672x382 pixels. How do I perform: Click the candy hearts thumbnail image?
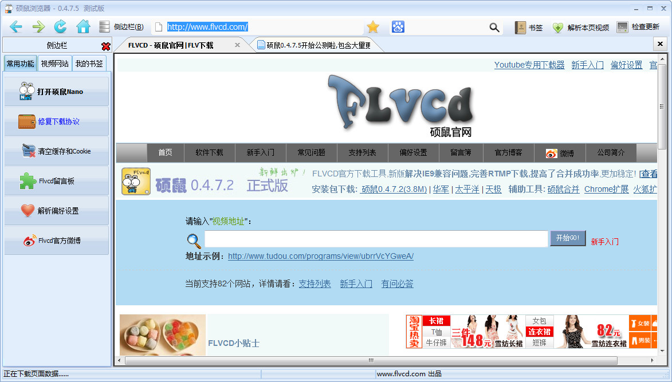pyautogui.click(x=163, y=335)
